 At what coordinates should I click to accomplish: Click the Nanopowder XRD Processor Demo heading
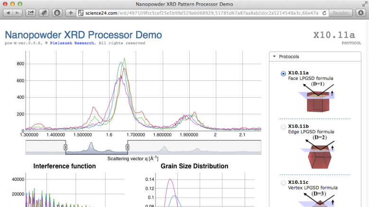tap(83, 34)
